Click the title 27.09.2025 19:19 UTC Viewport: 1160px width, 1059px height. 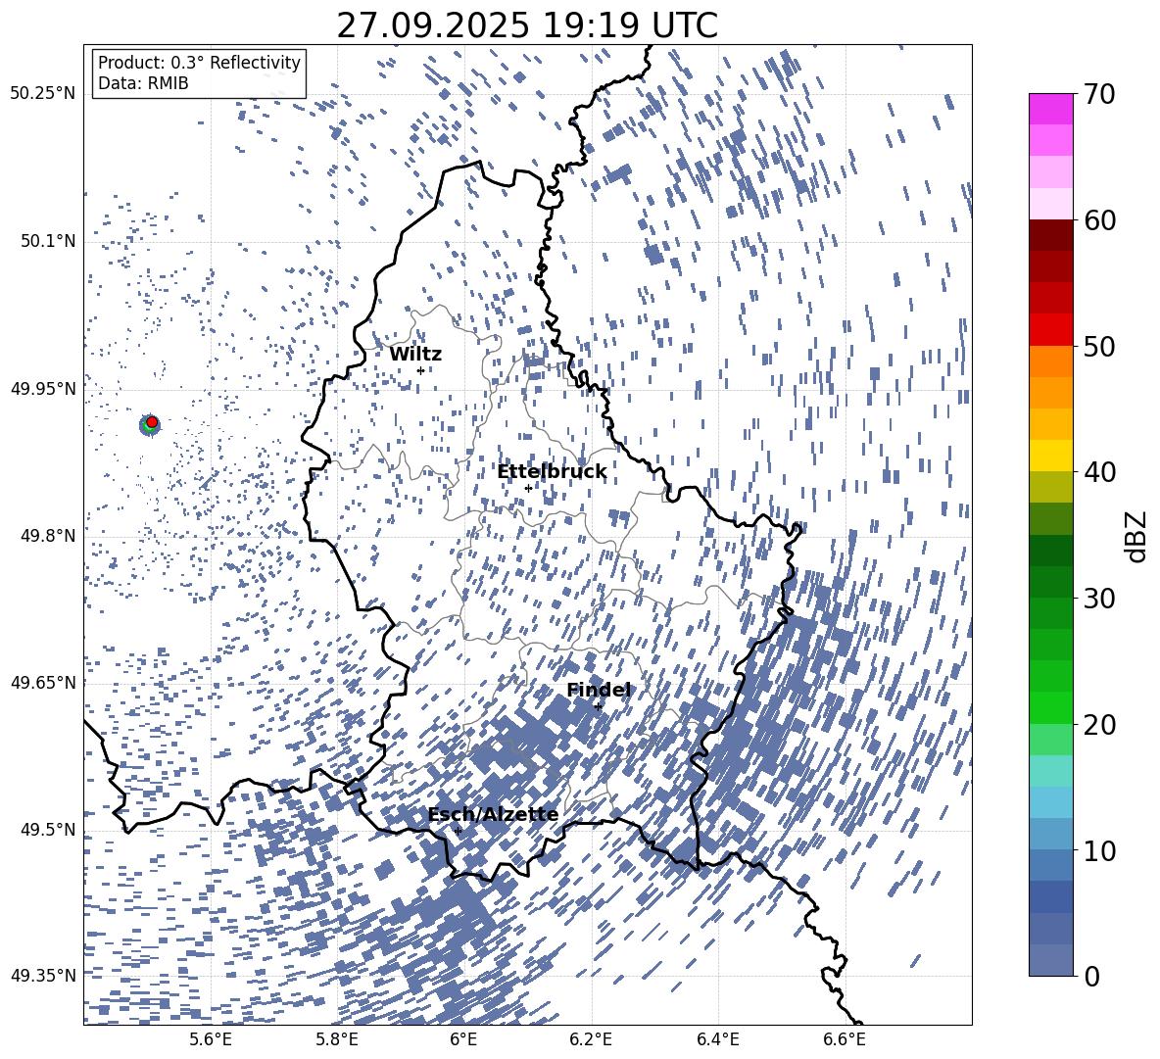click(x=527, y=25)
